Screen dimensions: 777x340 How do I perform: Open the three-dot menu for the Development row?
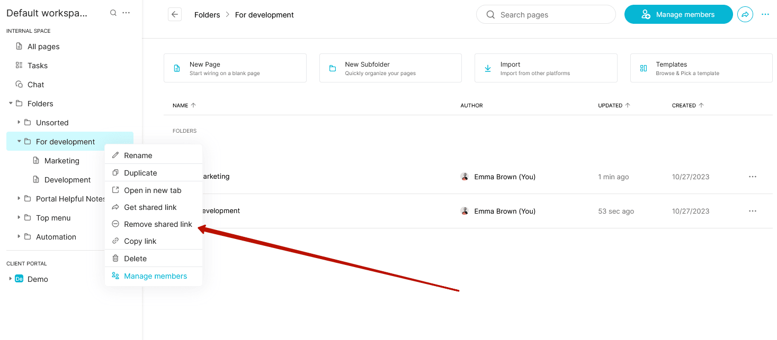click(753, 211)
